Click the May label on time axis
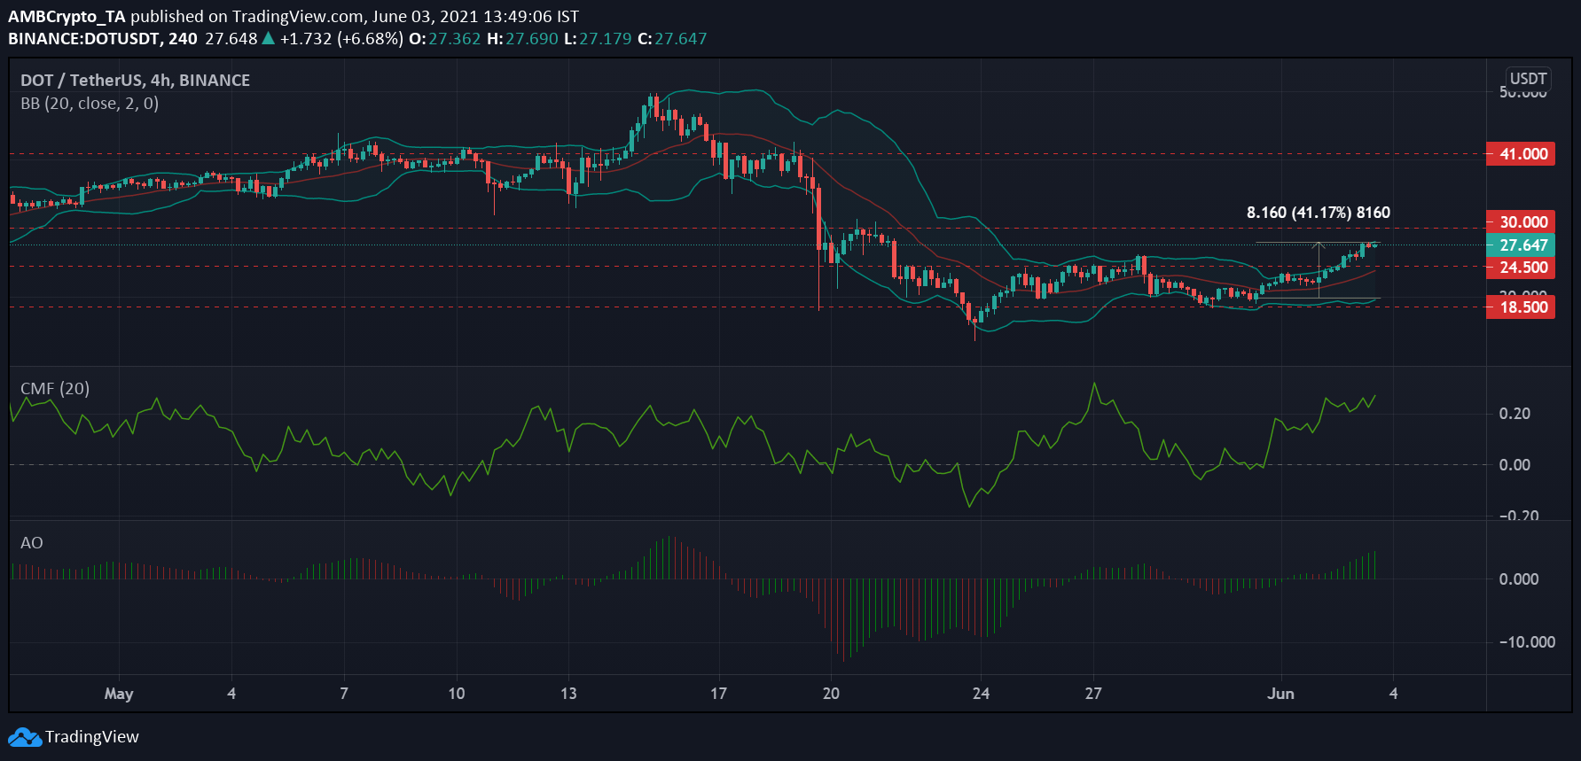This screenshot has width=1581, height=761. point(119,694)
